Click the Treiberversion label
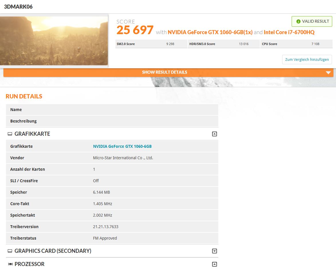The width and height of the screenshot is (336, 270). point(24,227)
